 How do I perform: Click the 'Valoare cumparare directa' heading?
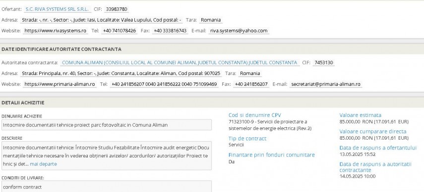(373, 132)
